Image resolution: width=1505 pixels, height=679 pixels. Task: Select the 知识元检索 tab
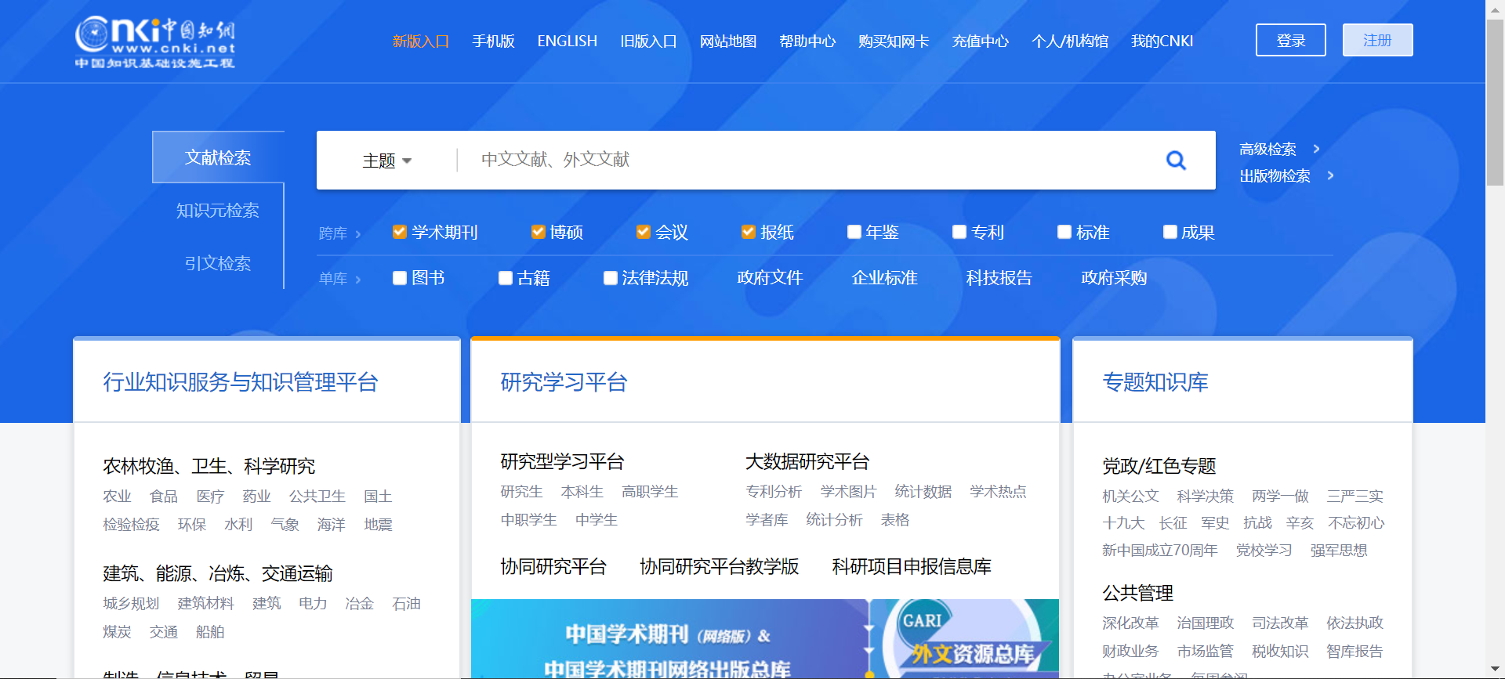coord(218,211)
